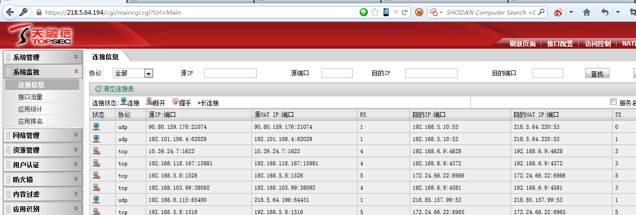Click the red blocker extension icon
The width and height of the screenshot is (636, 215).
coord(419,12)
